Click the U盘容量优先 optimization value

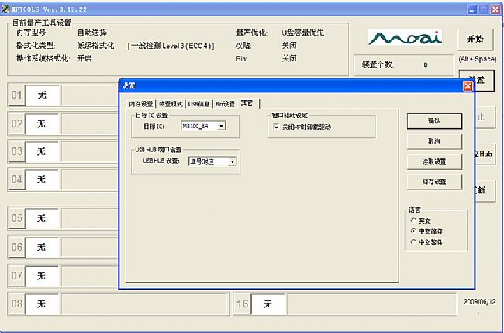click(302, 33)
